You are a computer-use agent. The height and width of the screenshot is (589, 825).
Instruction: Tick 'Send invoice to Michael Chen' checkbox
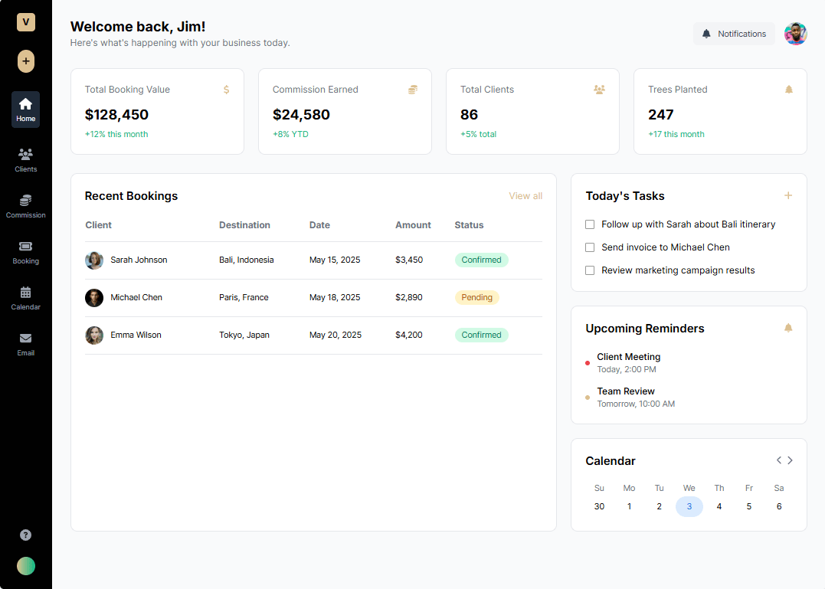click(590, 247)
